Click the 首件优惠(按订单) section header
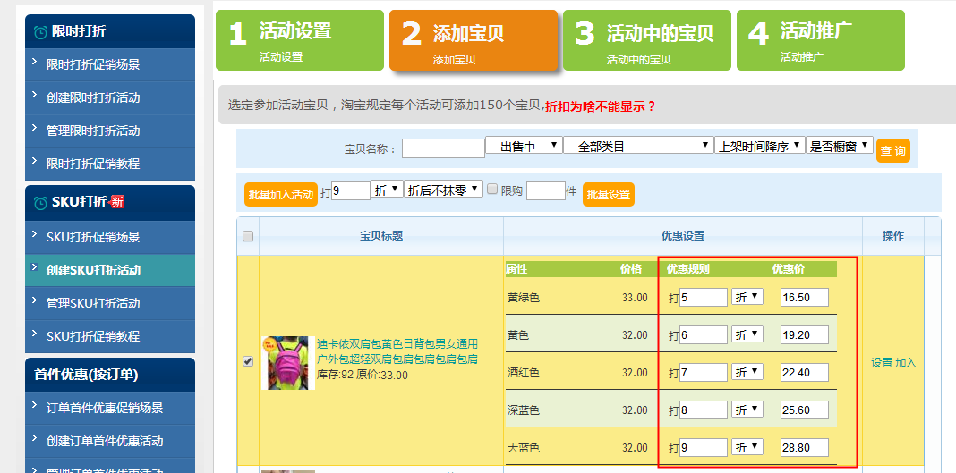This screenshot has height=473, width=956. [x=110, y=375]
